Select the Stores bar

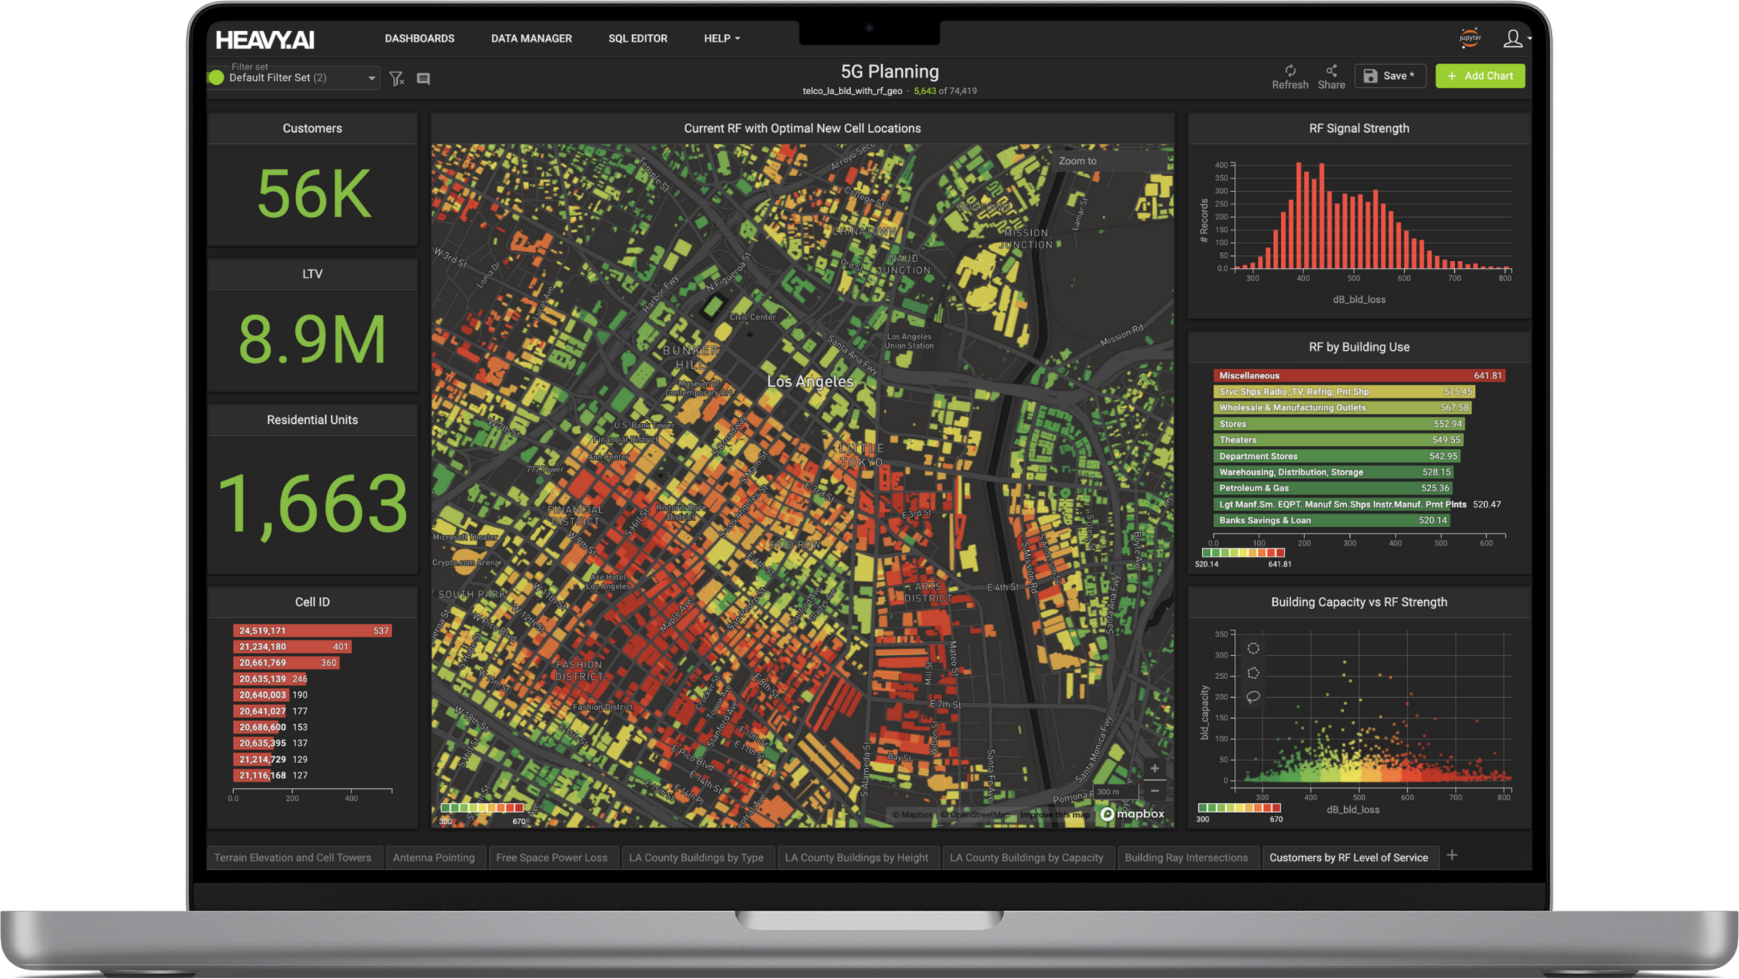coord(1340,424)
